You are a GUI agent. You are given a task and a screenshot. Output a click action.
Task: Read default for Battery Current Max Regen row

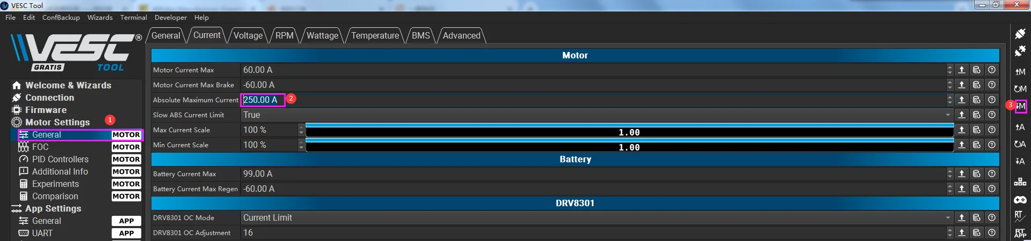pos(977,189)
